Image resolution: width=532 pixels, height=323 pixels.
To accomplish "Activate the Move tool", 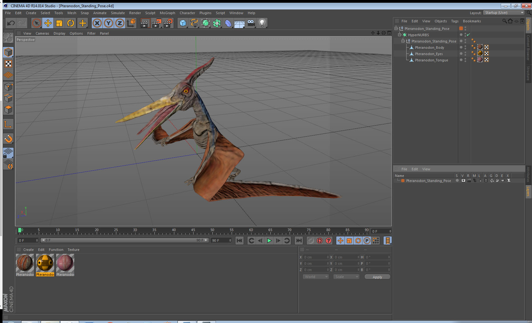I will coord(48,23).
